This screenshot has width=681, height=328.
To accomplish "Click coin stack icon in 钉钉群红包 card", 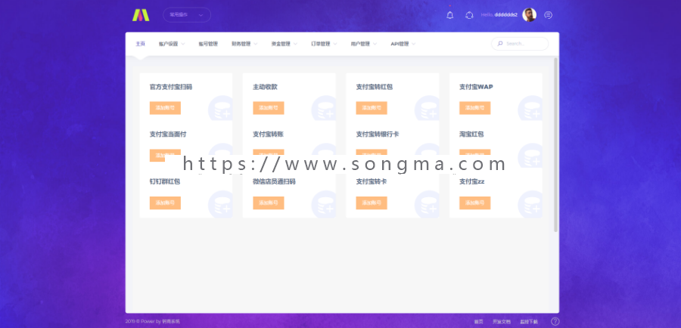I will pyautogui.click(x=221, y=204).
